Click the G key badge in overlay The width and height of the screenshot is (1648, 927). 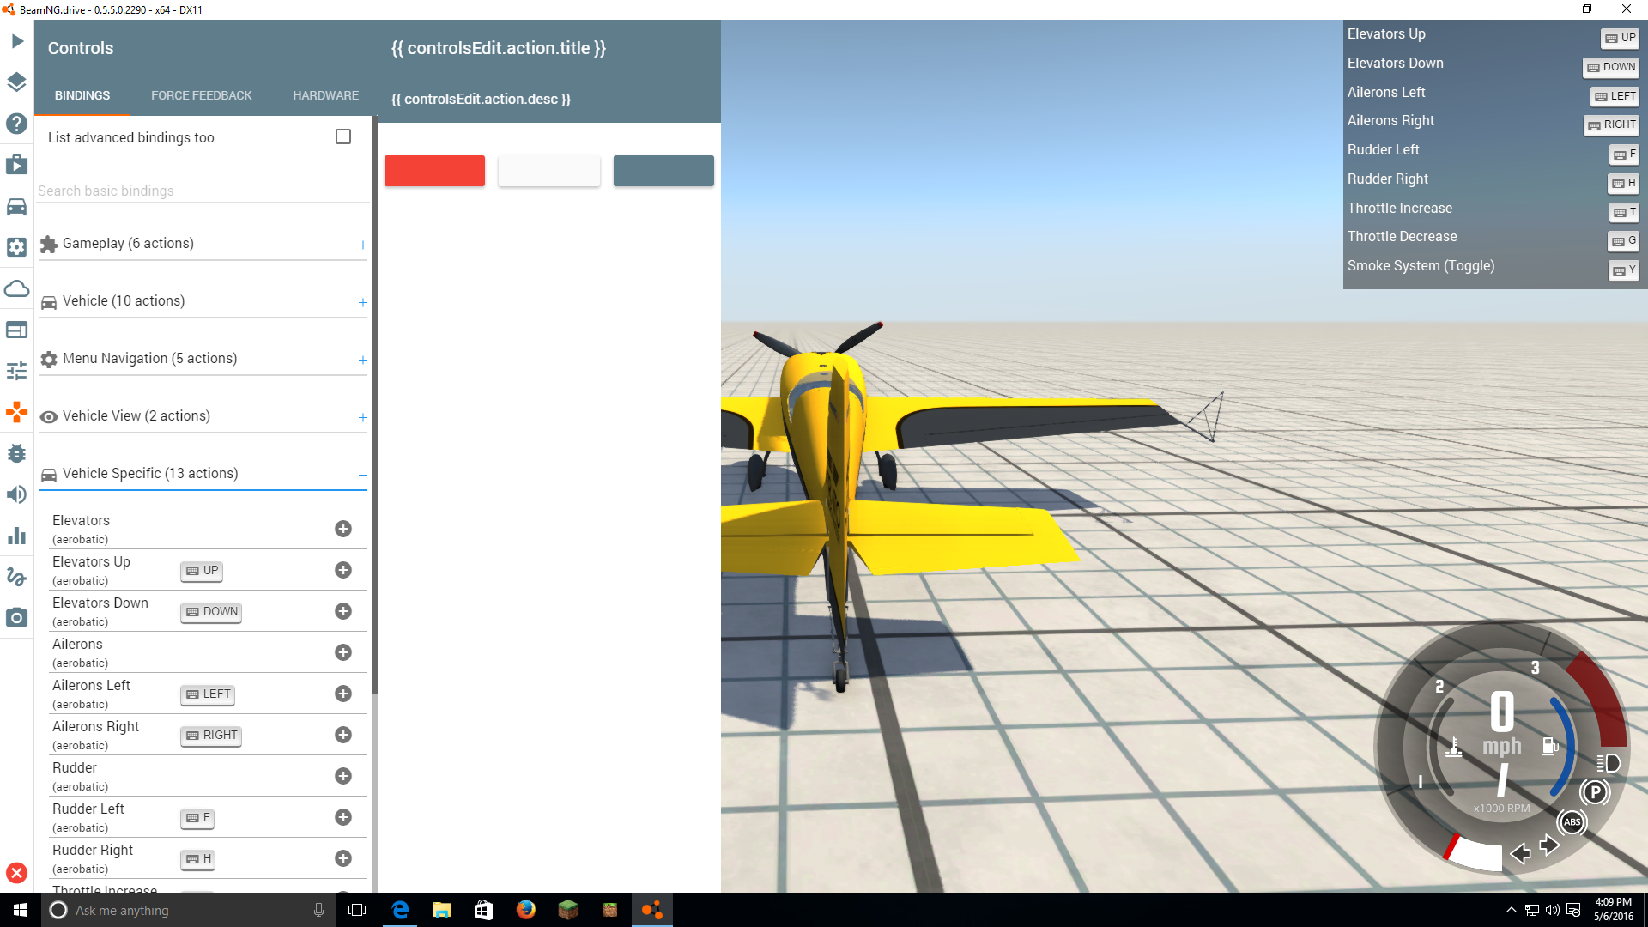click(x=1624, y=241)
